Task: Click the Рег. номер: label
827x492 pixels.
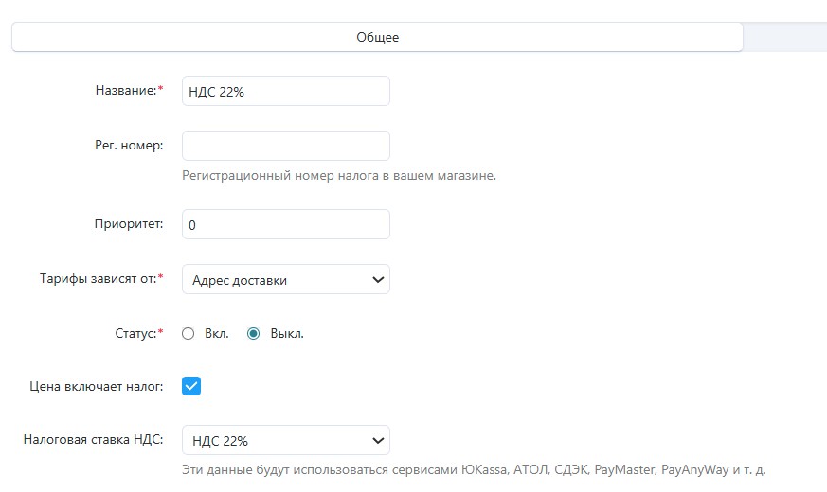Action: (129, 145)
